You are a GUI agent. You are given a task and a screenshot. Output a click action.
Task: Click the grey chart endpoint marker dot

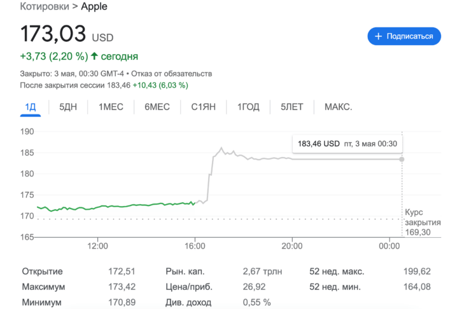point(402,160)
